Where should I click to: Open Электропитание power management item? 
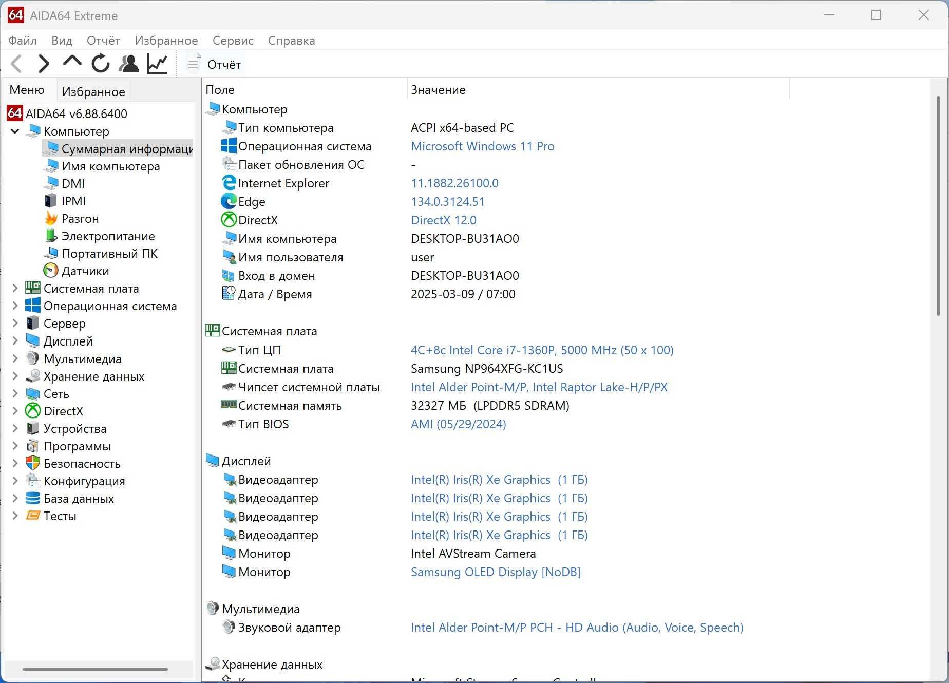pos(108,236)
